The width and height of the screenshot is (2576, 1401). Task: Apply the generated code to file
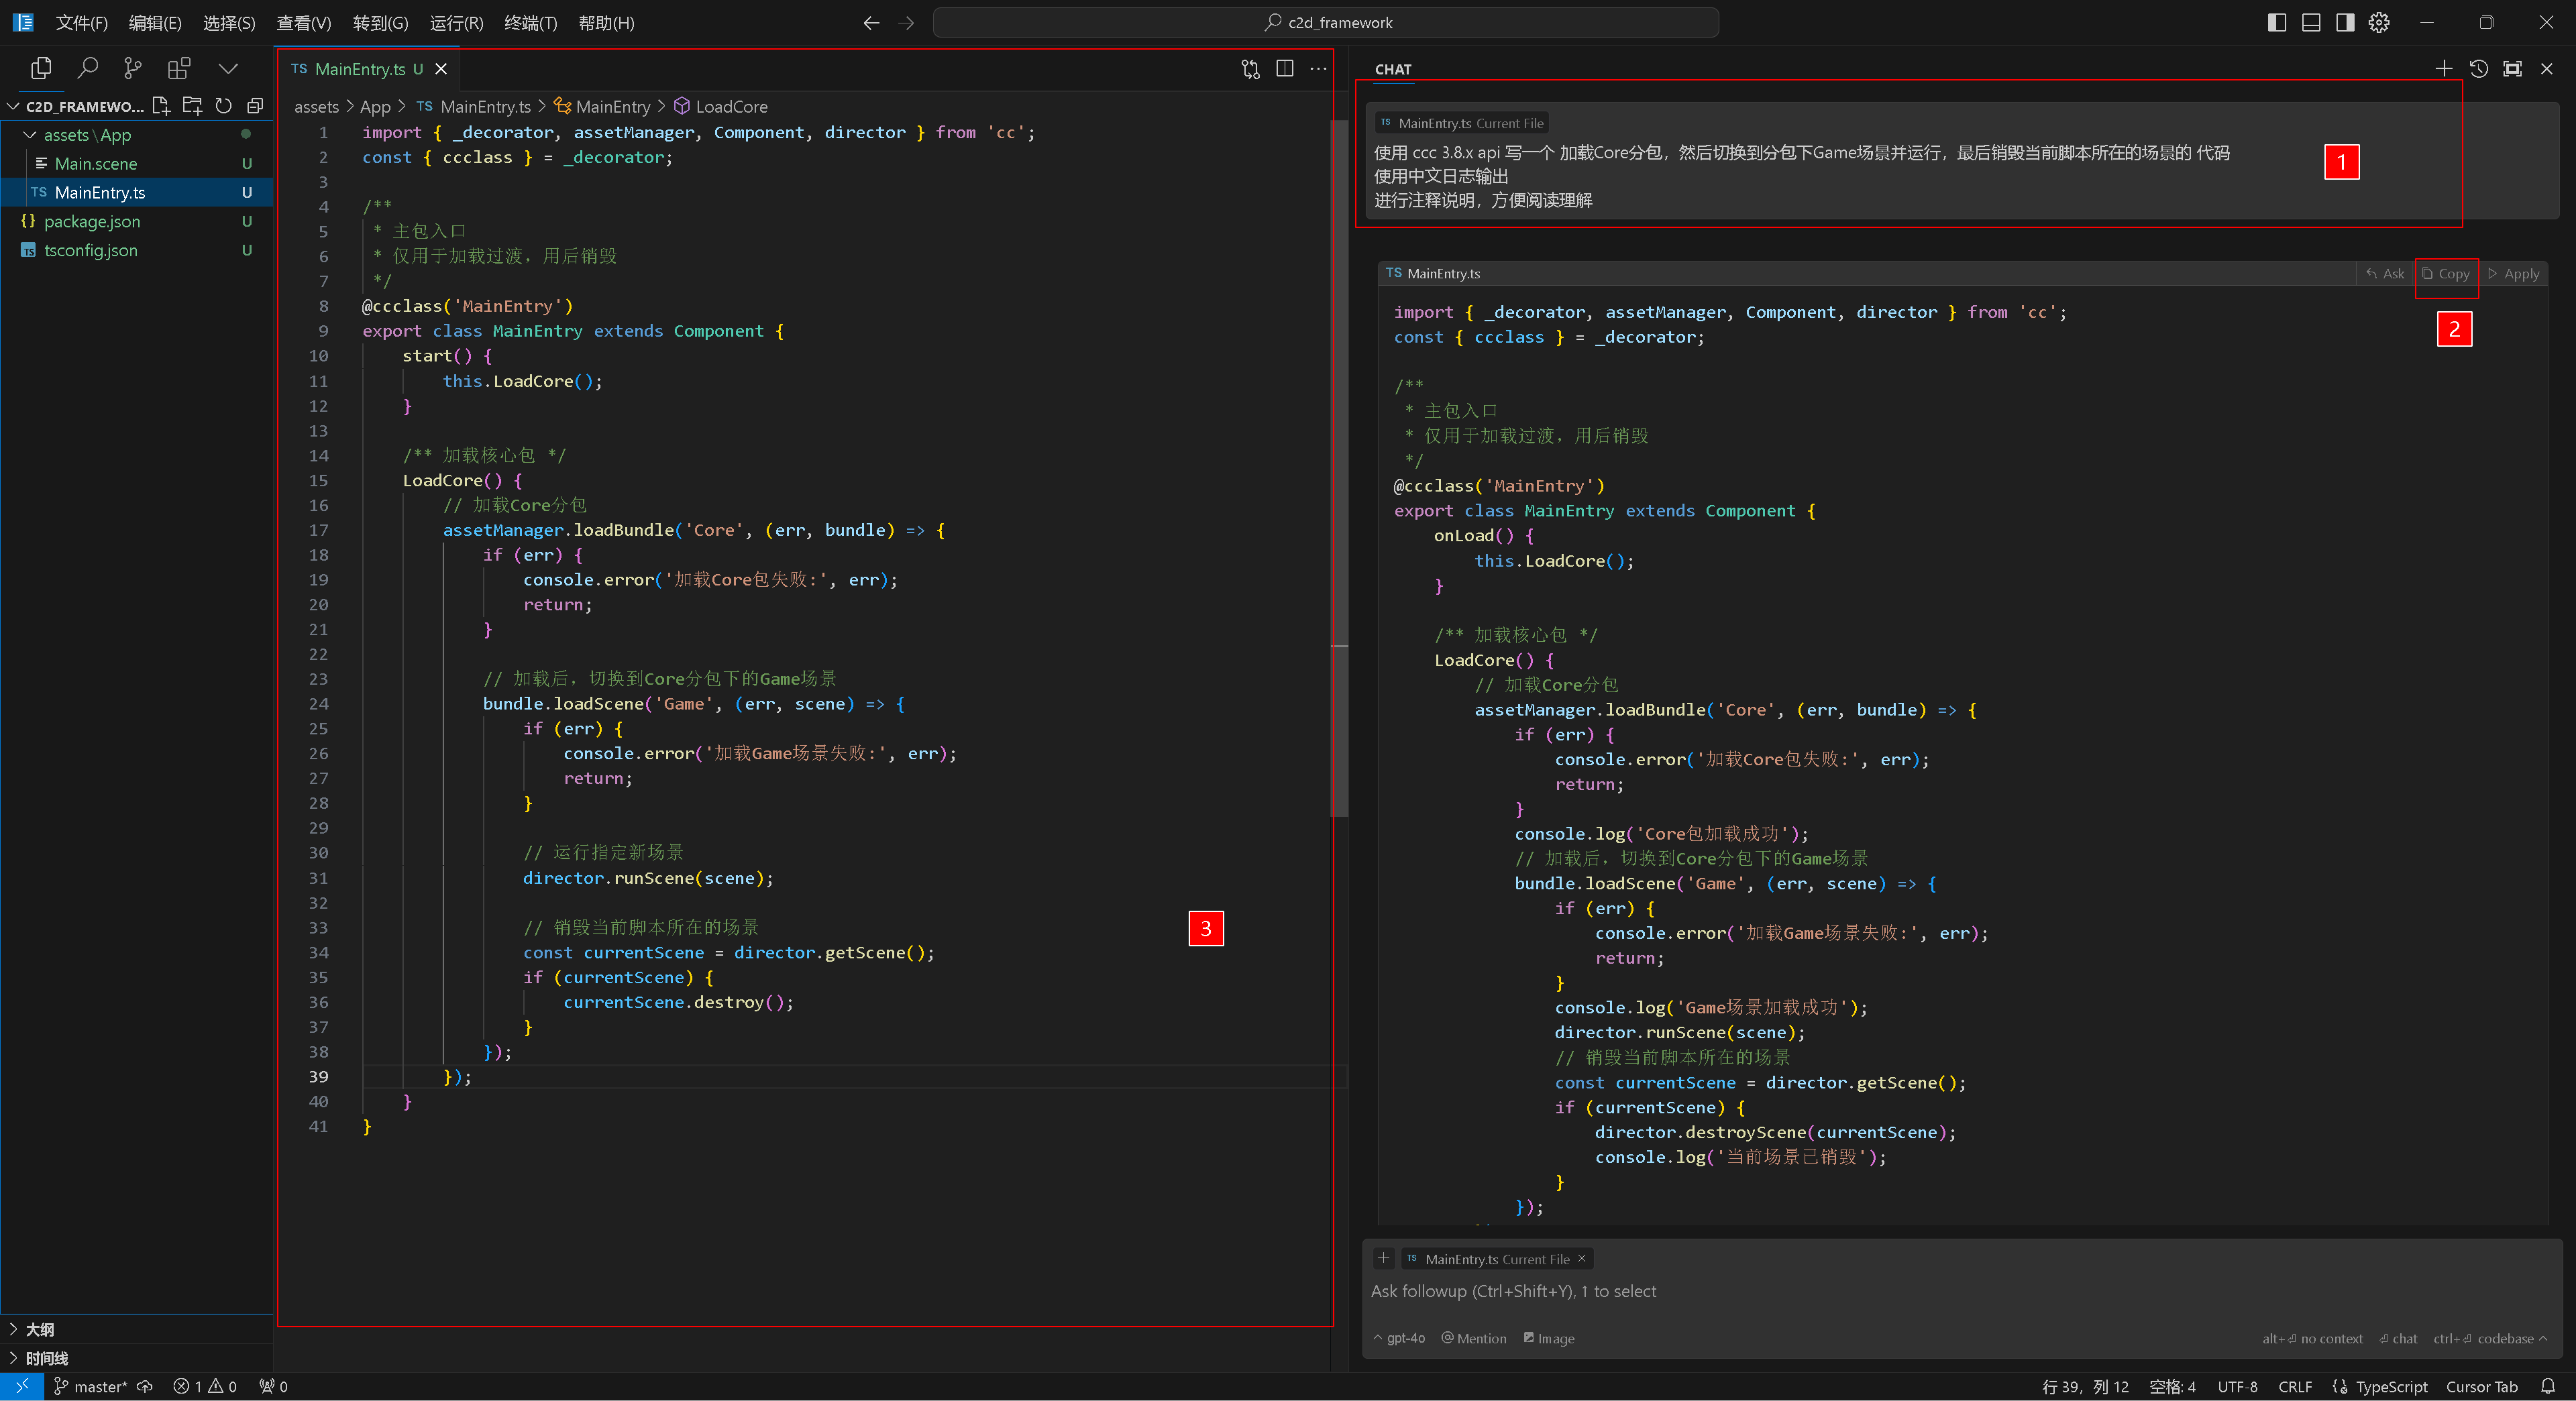coord(2513,273)
